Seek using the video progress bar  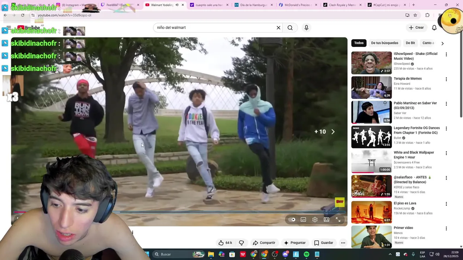point(179,212)
